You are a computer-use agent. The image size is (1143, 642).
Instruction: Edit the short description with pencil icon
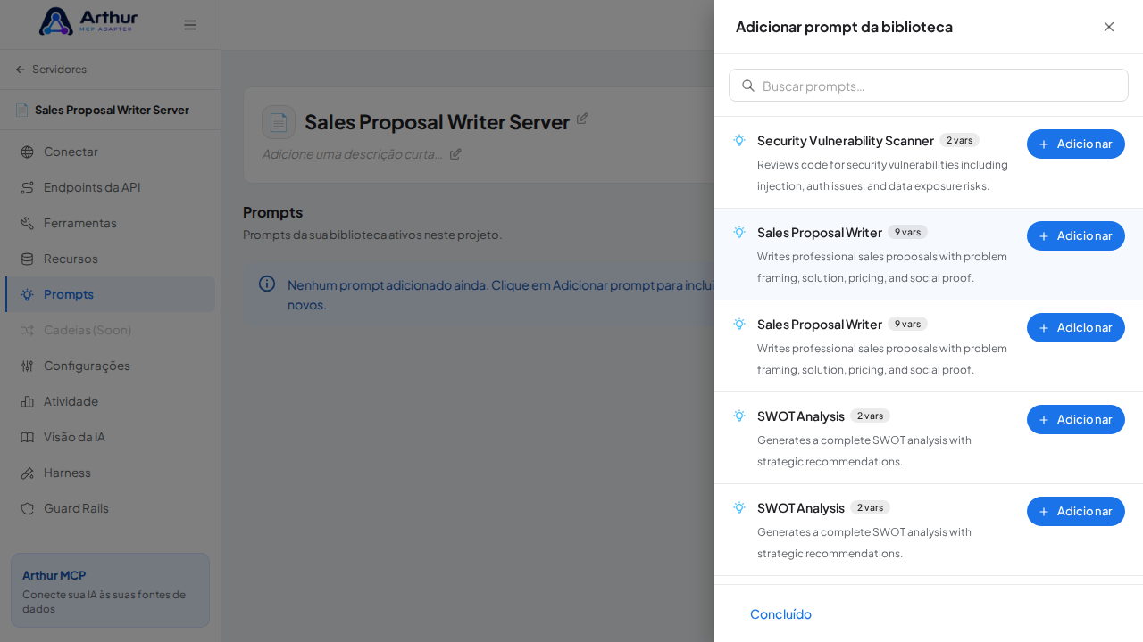[455, 153]
